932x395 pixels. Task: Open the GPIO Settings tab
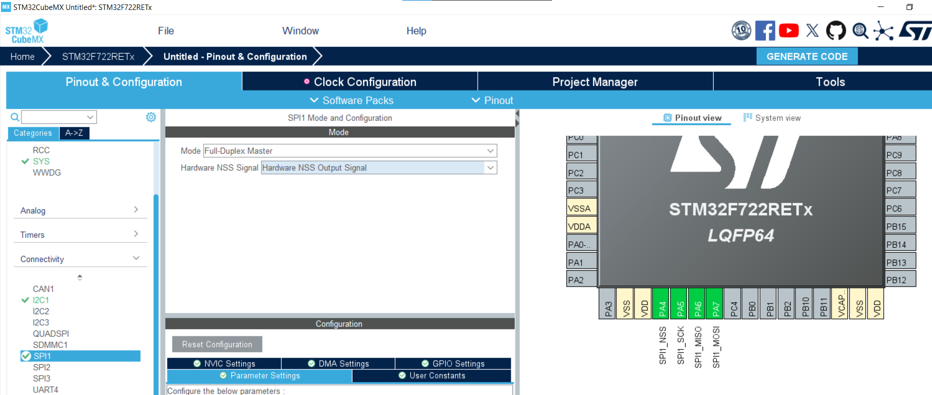(453, 364)
